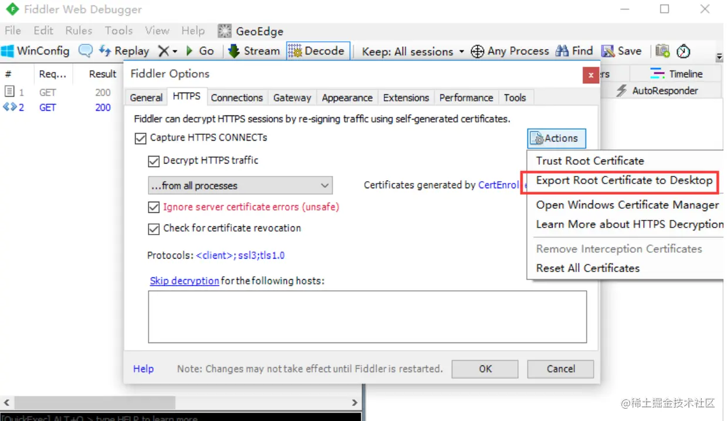Click the Fiddler app icon in title bar
Image resolution: width=727 pixels, height=421 pixels.
click(12, 9)
